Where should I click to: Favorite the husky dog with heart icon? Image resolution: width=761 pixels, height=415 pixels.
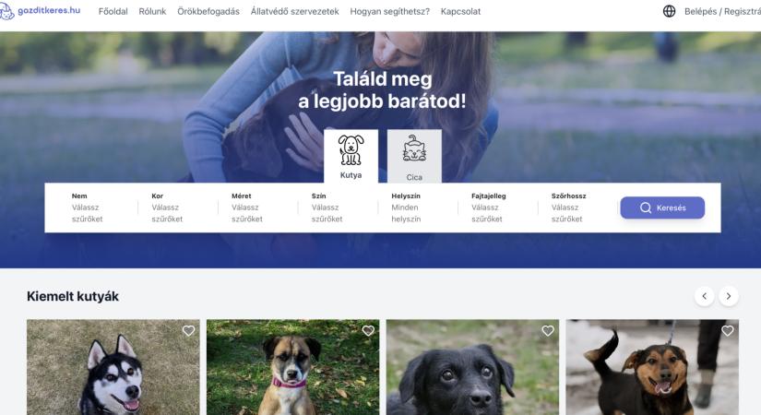(188, 330)
